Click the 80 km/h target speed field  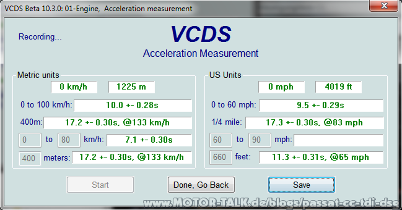pyautogui.click(x=69, y=140)
